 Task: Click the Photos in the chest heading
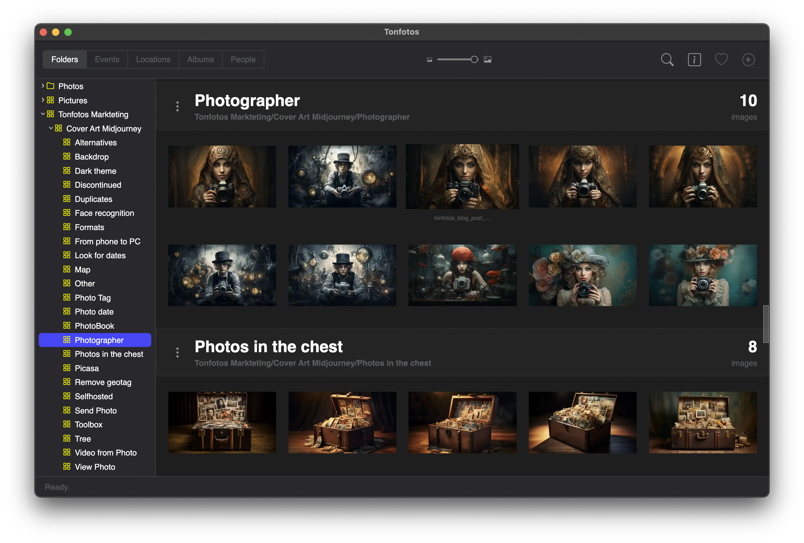tap(268, 347)
